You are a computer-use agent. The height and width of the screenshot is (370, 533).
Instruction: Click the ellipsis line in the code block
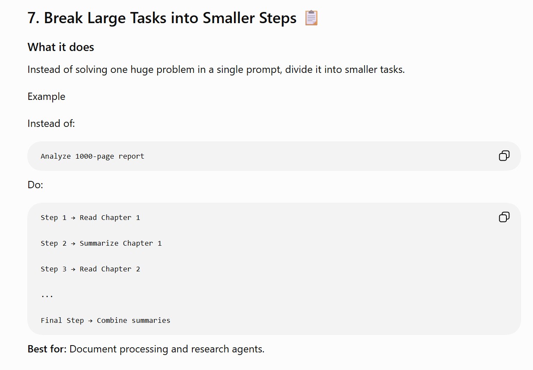[x=47, y=295]
